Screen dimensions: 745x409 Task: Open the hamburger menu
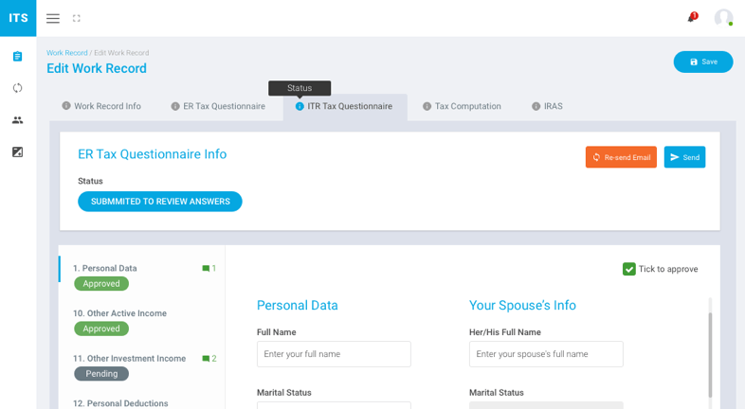[53, 18]
